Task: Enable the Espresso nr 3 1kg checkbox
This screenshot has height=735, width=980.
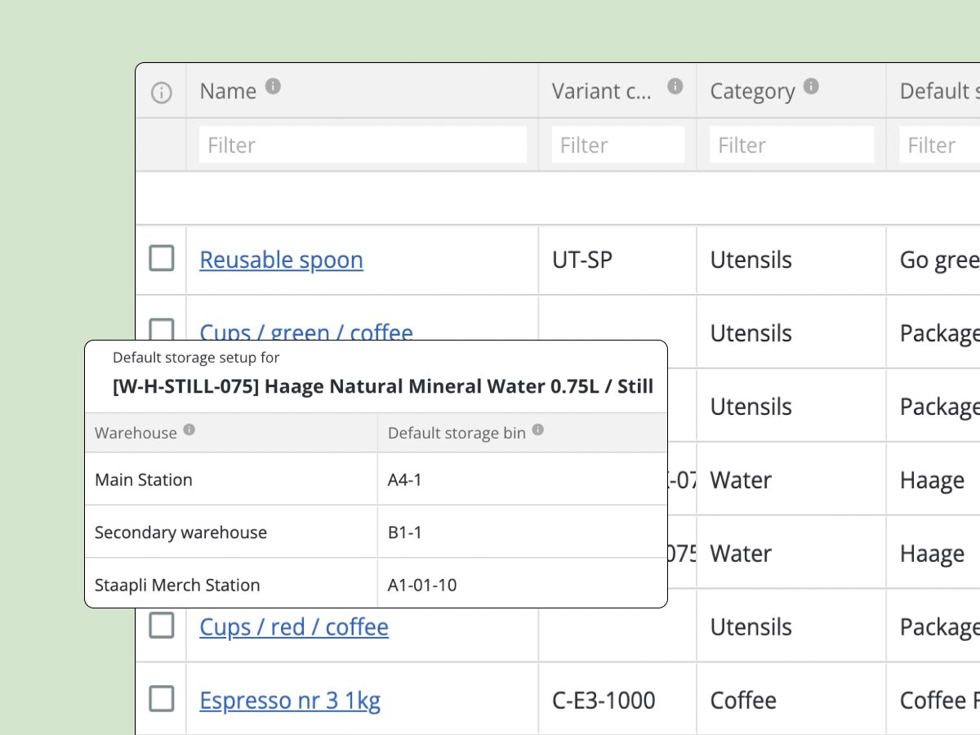Action: pyautogui.click(x=161, y=699)
